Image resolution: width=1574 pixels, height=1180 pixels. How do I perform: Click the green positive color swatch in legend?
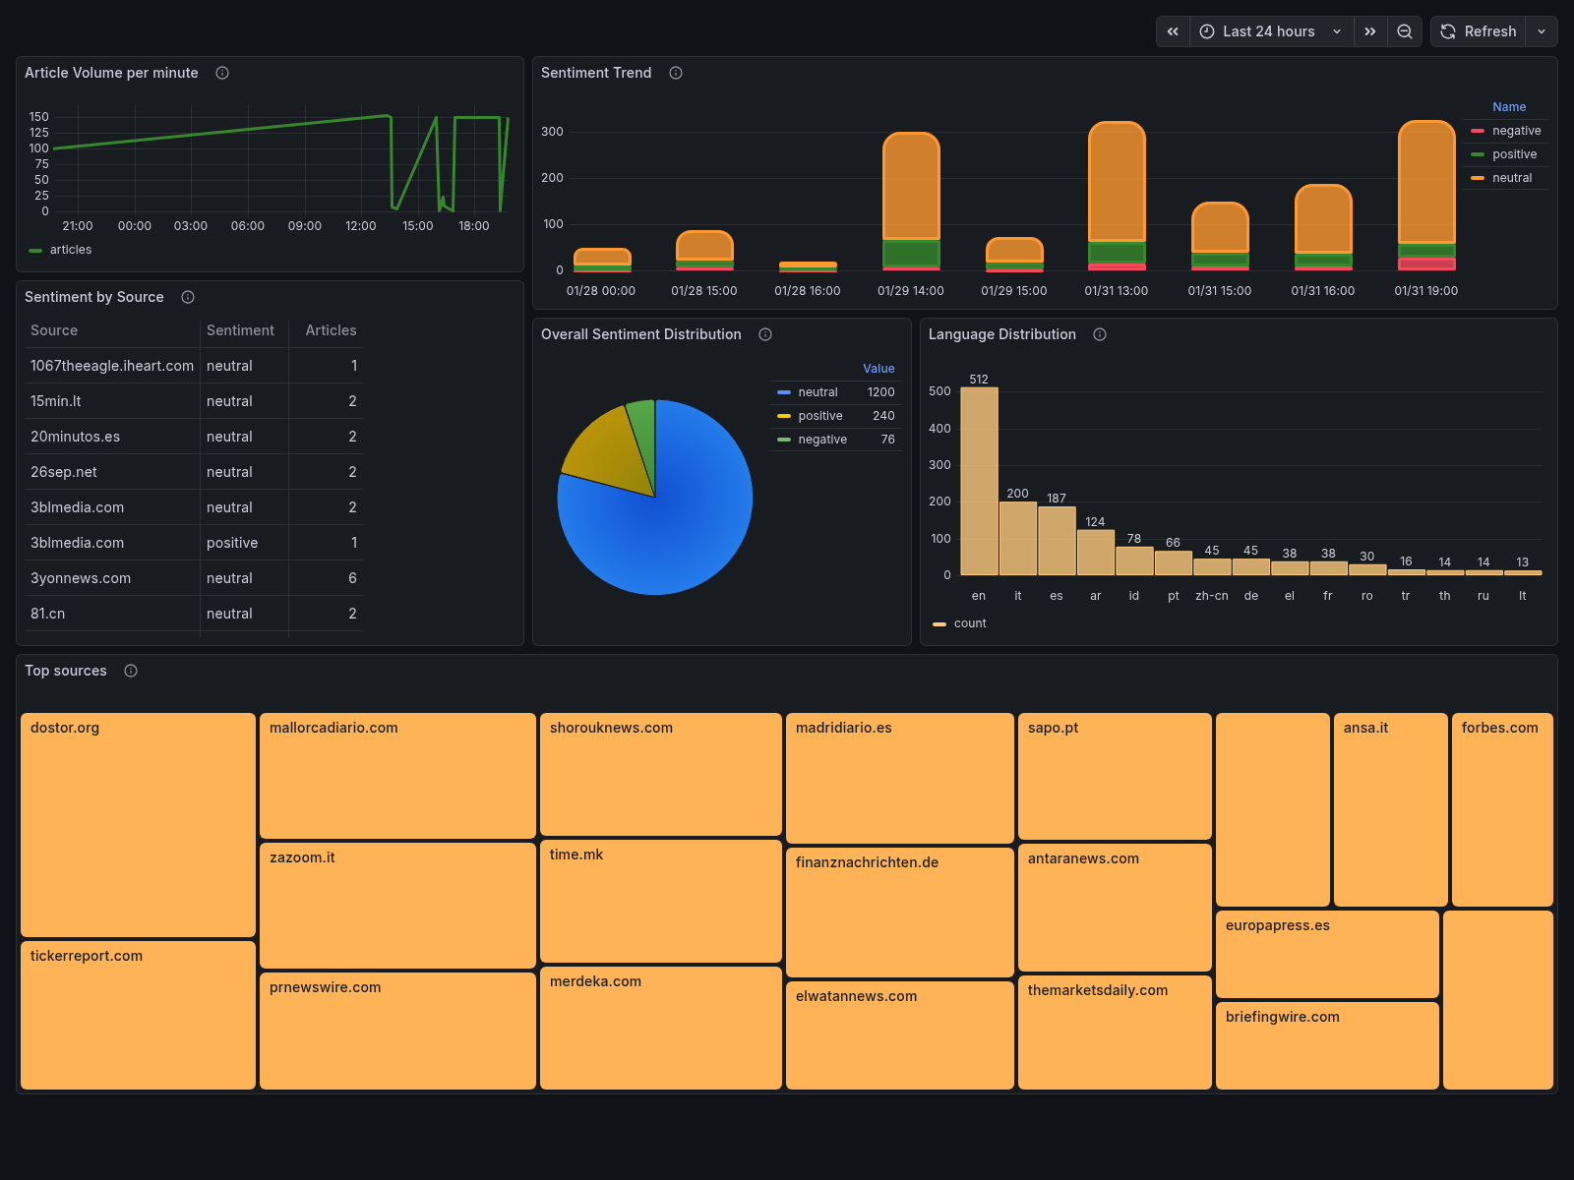[x=1478, y=154]
